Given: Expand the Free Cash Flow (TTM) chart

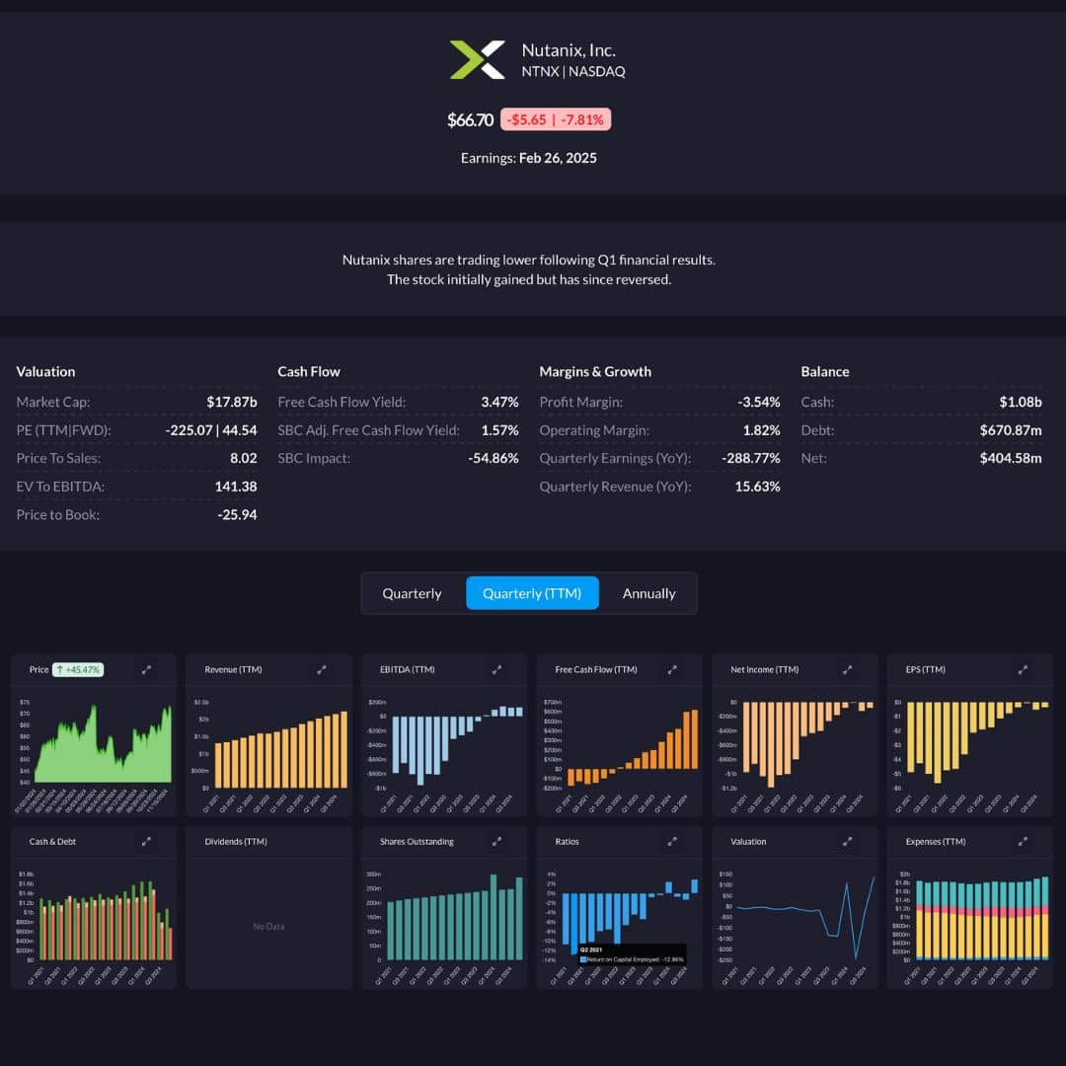Looking at the screenshot, I should [x=672, y=669].
